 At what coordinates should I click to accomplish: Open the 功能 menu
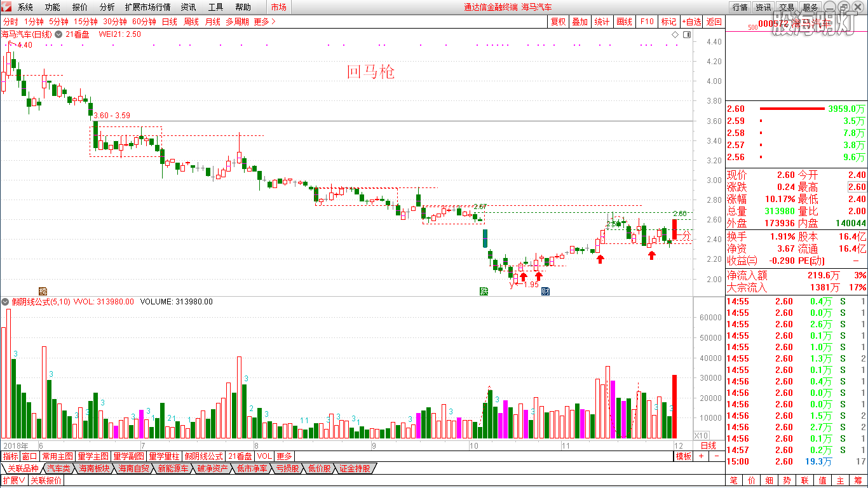click(53, 8)
